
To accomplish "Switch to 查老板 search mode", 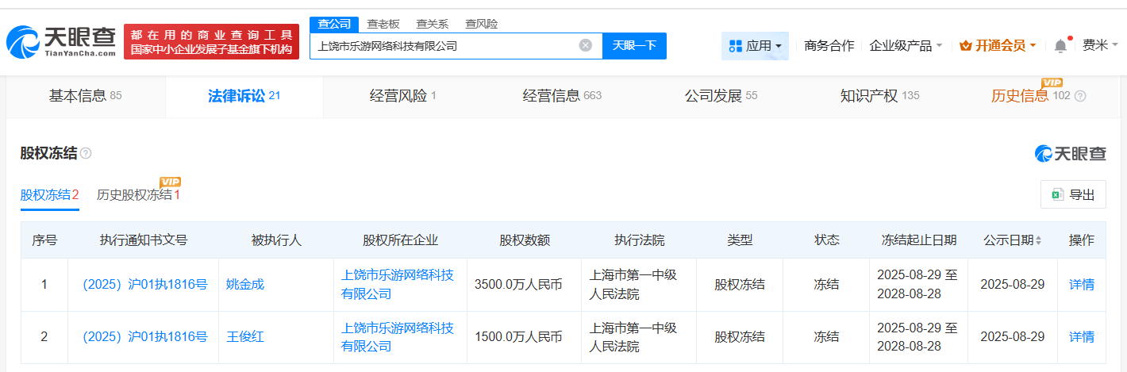I will (x=383, y=24).
